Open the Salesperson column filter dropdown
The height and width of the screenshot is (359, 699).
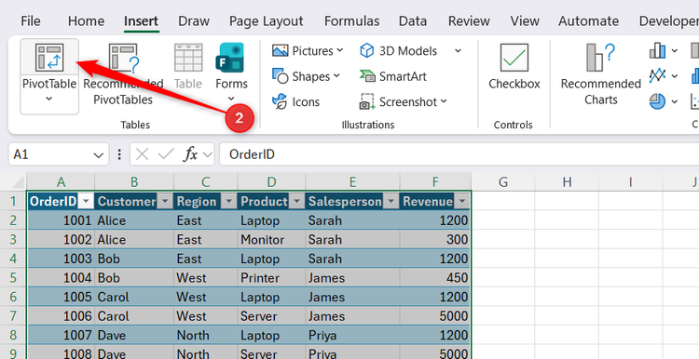click(391, 202)
